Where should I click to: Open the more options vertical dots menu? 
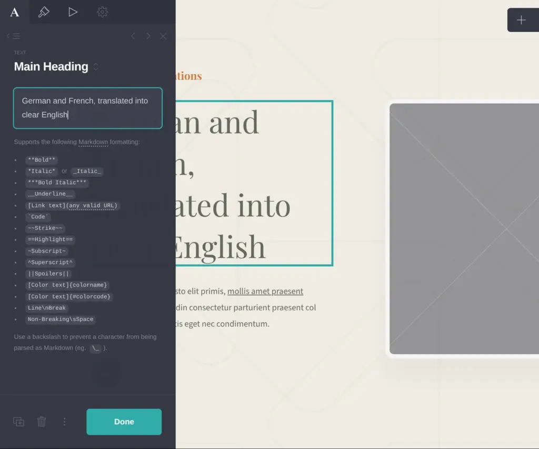64,422
